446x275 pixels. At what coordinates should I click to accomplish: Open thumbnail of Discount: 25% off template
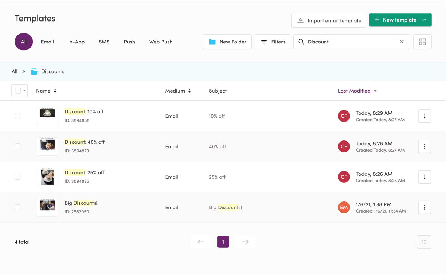point(47,177)
